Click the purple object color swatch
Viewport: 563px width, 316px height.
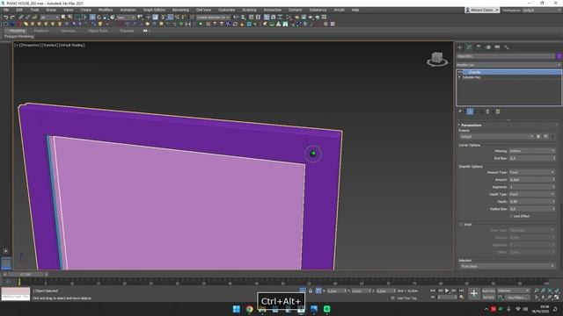(559, 56)
